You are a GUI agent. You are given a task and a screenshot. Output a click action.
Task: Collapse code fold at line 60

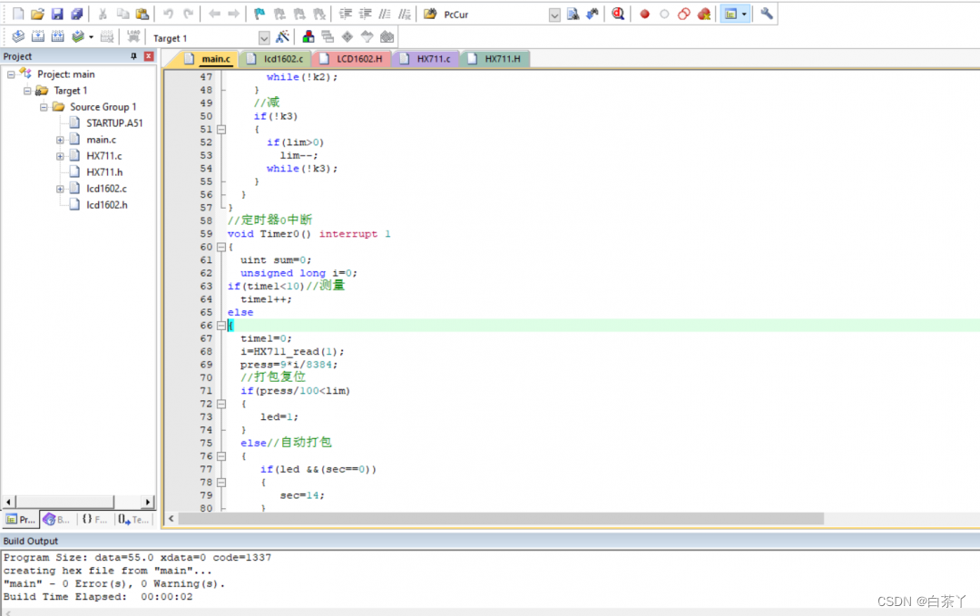pos(220,247)
